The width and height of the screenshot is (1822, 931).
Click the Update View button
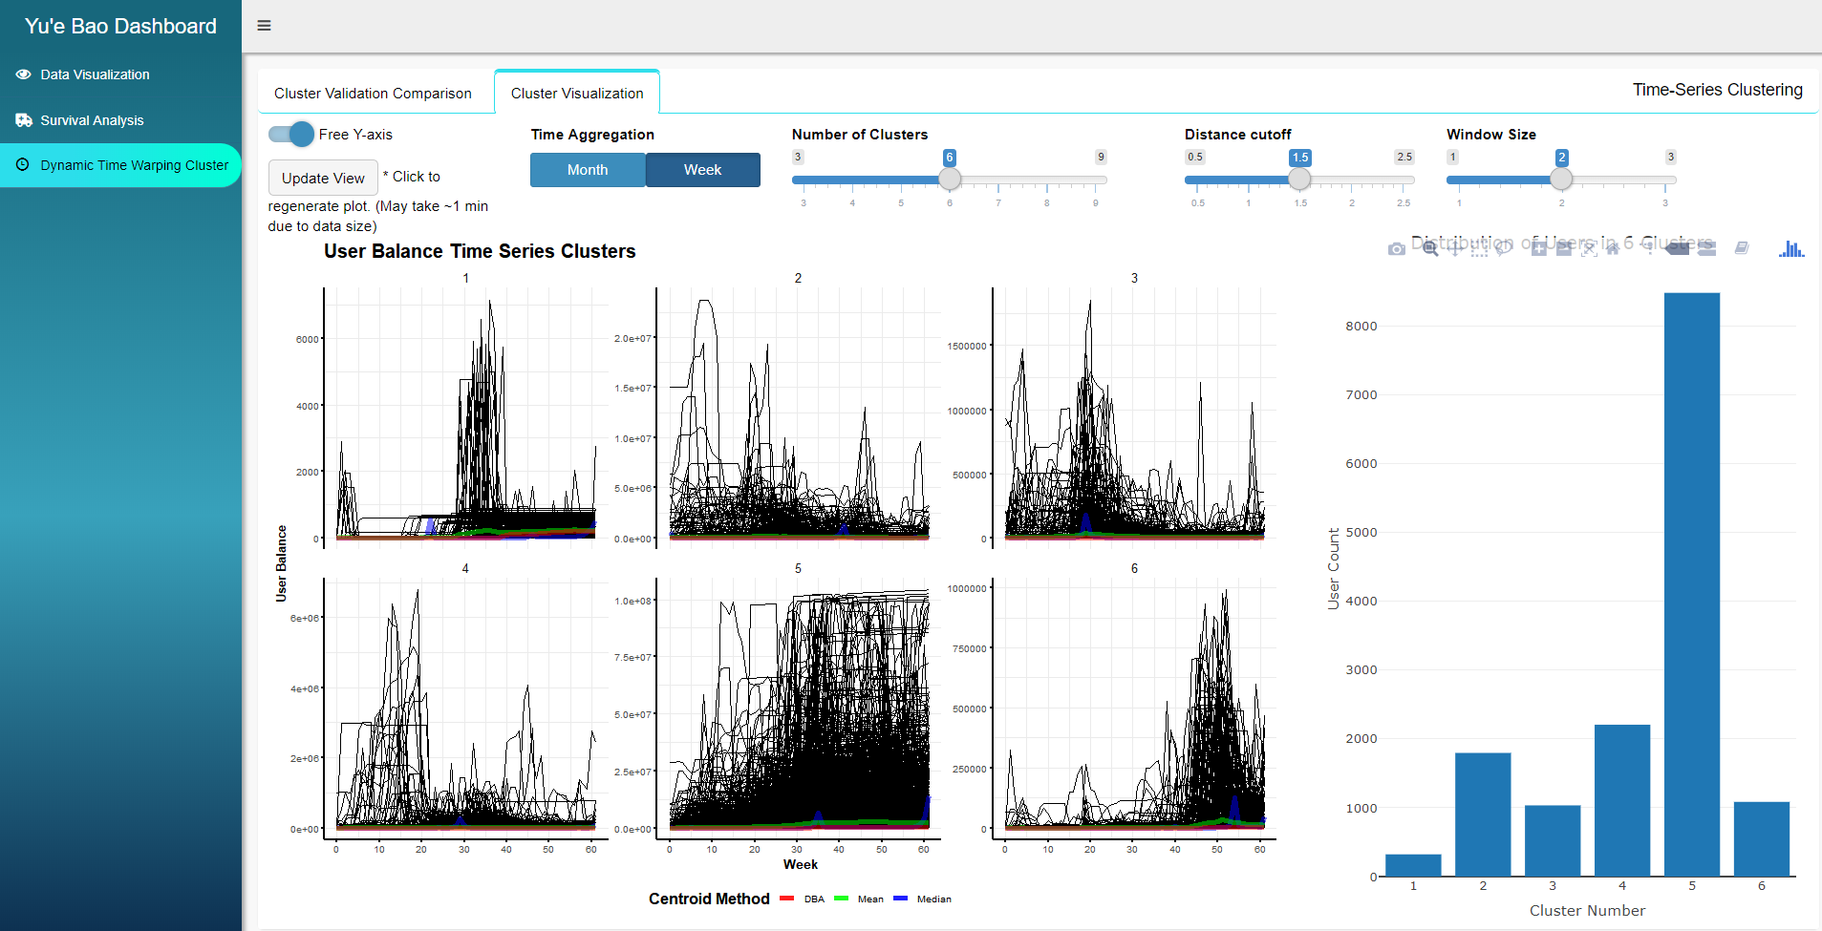323,178
